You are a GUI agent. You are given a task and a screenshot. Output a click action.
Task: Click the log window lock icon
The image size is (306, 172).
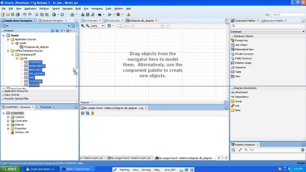click(92, 113)
